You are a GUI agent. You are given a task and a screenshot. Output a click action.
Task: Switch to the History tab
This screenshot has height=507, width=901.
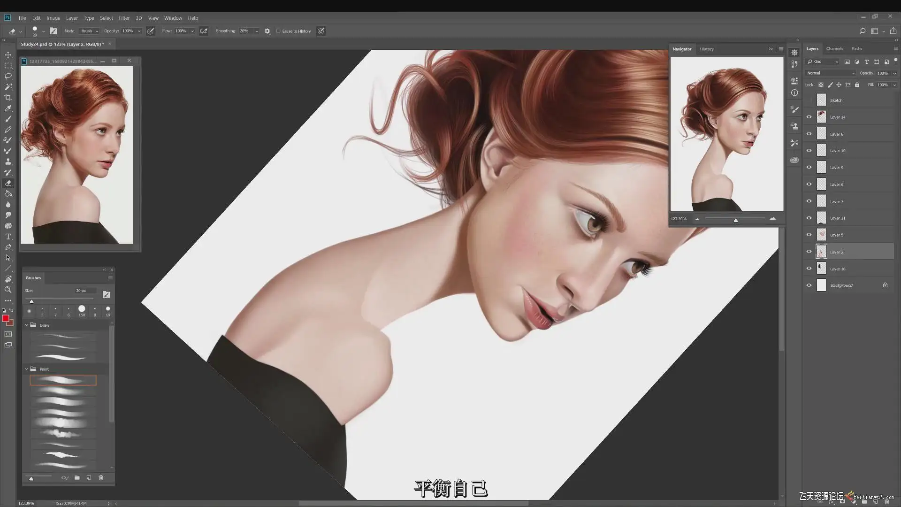coord(706,49)
